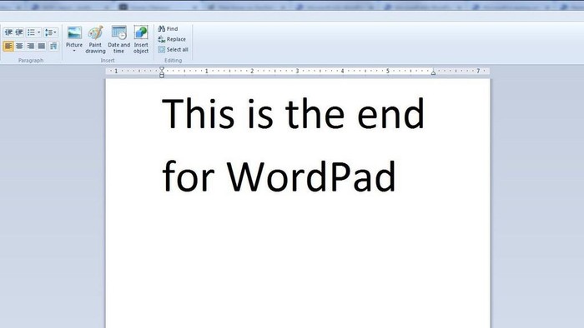Set a tab stop at ruler mark 3

pos(297,72)
